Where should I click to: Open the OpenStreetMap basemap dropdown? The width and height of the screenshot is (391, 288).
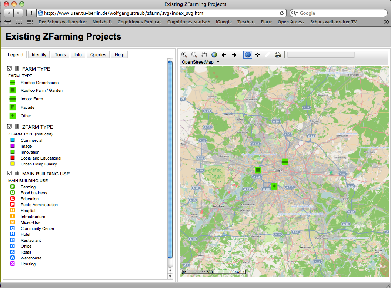pos(200,62)
